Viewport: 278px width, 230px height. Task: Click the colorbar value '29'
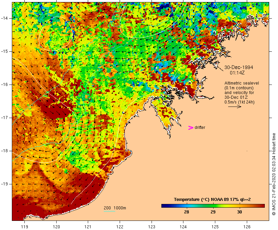pyautogui.click(x=213, y=212)
